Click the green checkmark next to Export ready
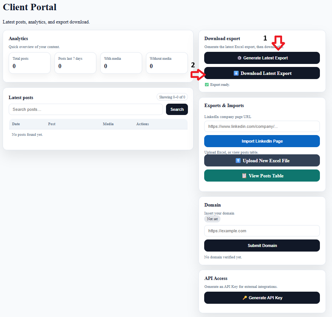The width and height of the screenshot is (332, 317). [x=207, y=85]
